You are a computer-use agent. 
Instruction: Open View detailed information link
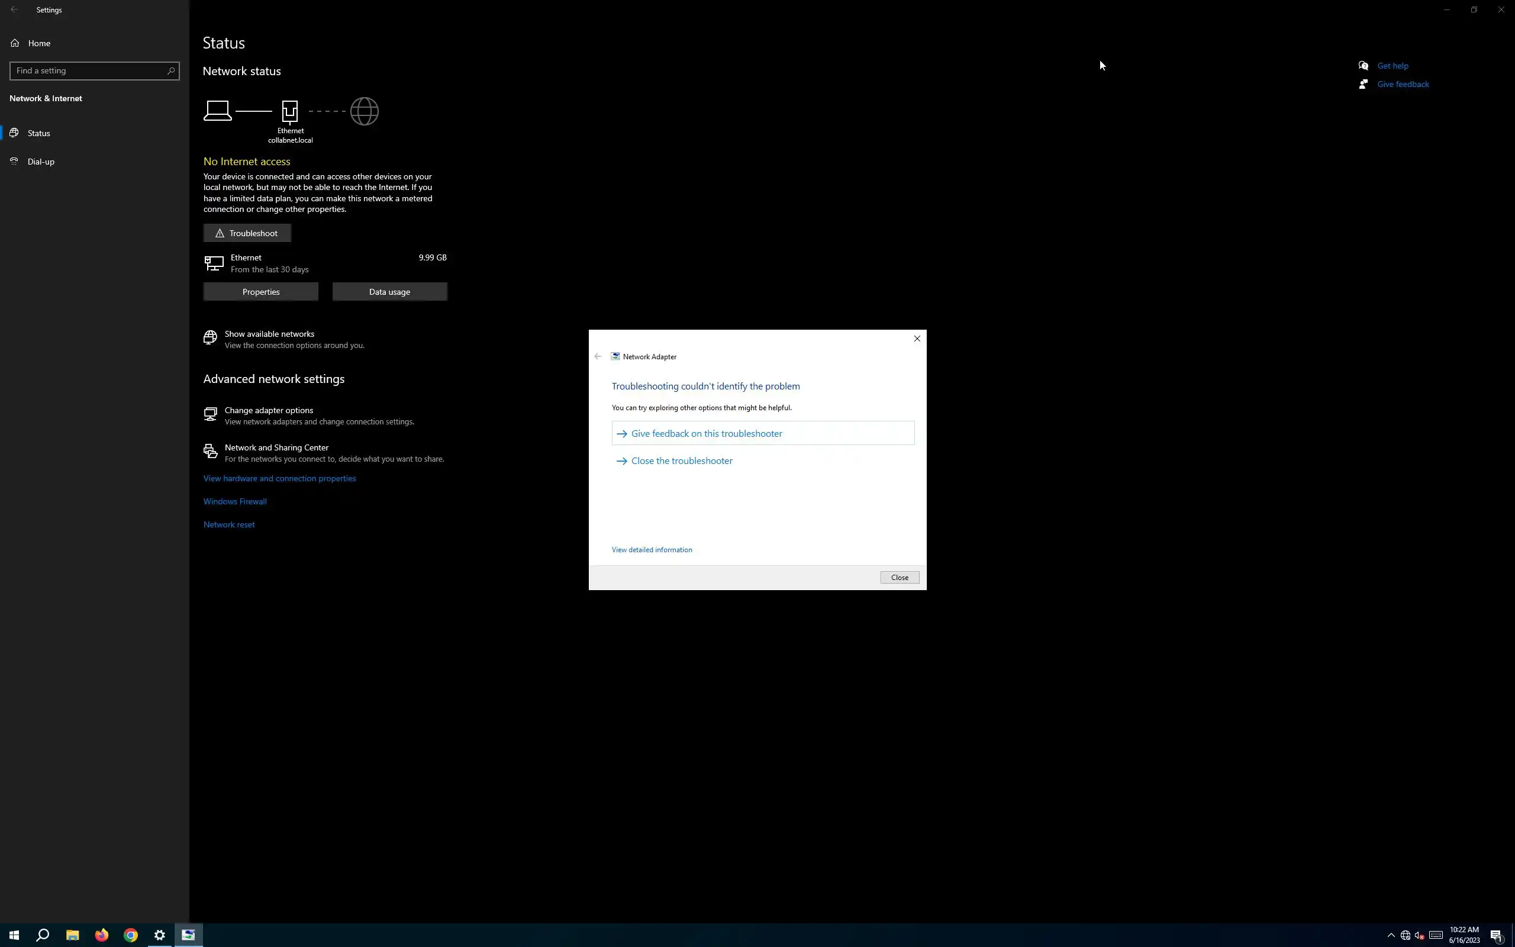(x=652, y=550)
